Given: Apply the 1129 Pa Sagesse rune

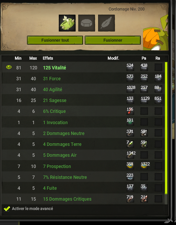Looking at the screenshot, I should coord(144,100).
